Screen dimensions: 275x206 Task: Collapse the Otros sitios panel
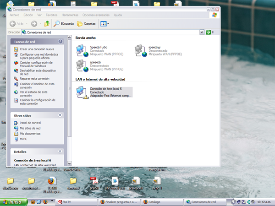(x=60, y=116)
